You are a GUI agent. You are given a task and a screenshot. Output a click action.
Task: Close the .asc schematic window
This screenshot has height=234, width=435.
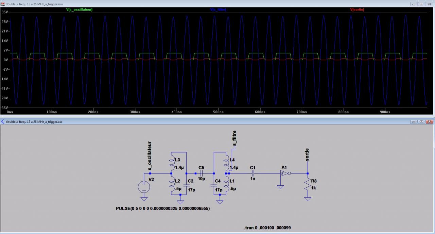[429, 122]
